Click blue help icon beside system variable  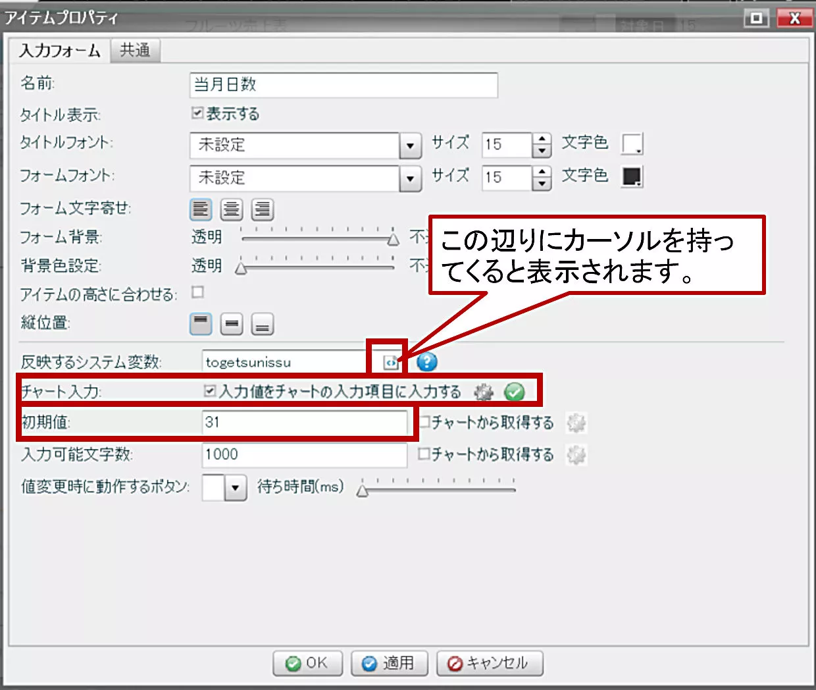pos(427,361)
